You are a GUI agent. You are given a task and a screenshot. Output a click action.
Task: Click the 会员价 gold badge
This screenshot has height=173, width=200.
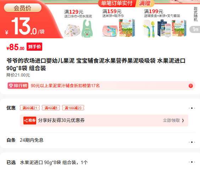23,8
